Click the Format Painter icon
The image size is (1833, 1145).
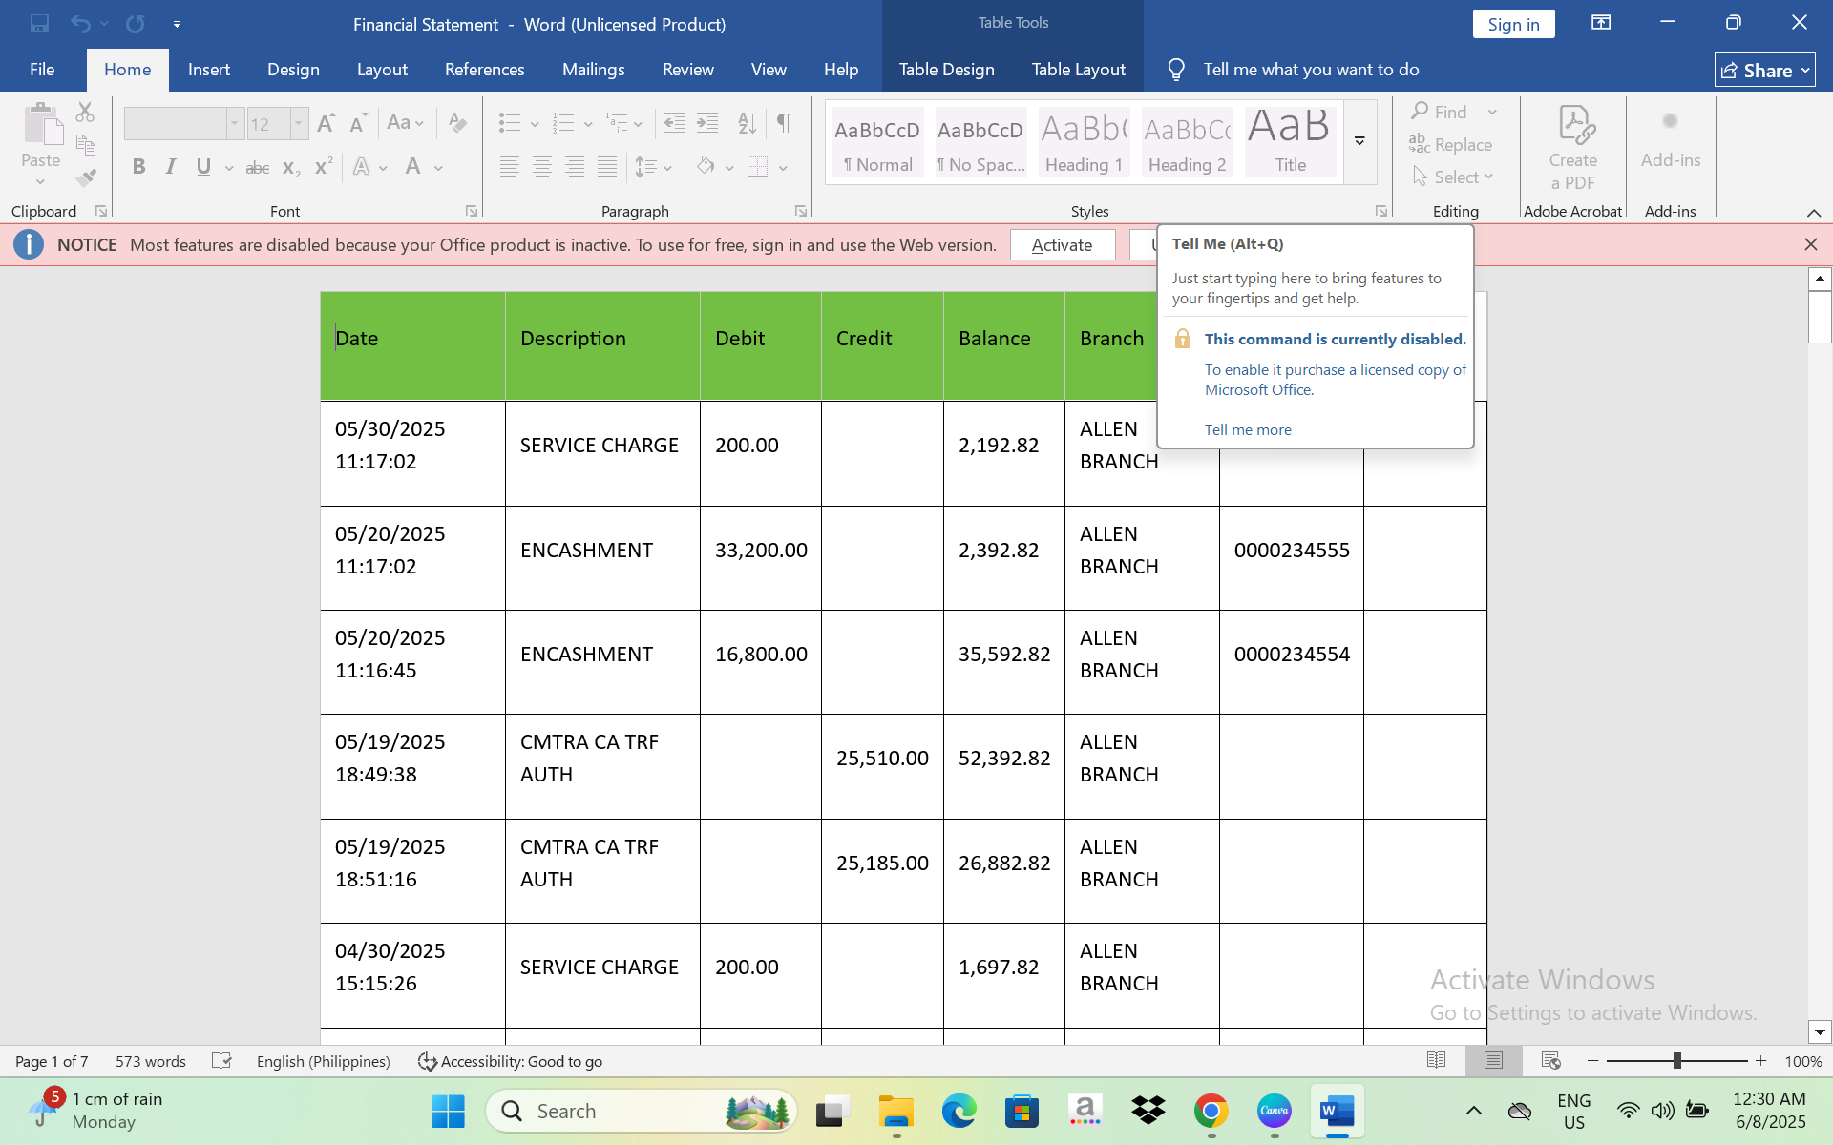pos(86,177)
